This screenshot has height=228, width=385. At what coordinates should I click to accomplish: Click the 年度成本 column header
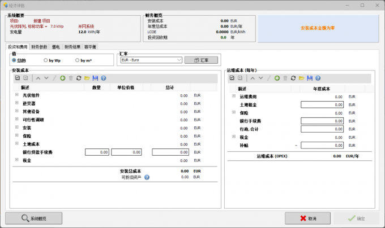pos(322,89)
